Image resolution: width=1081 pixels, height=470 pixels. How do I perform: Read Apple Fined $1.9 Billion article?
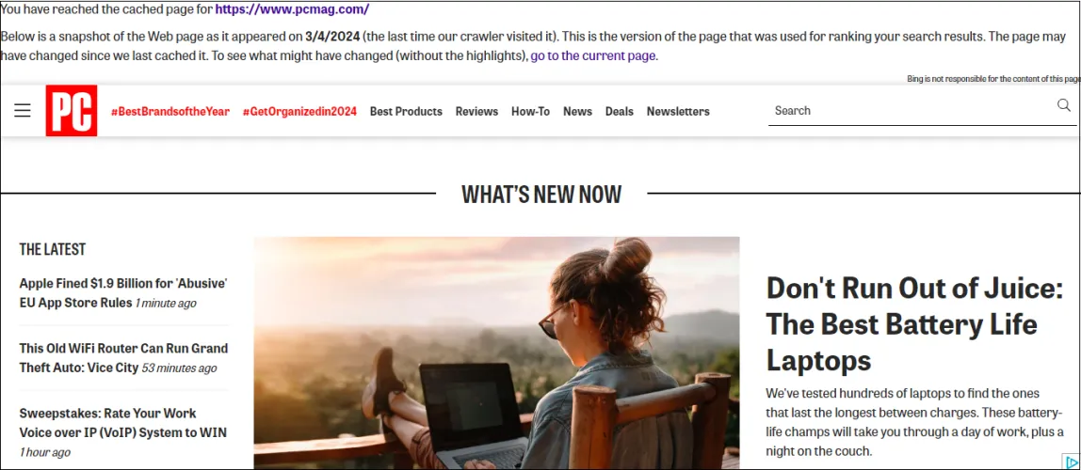pyautogui.click(x=123, y=293)
